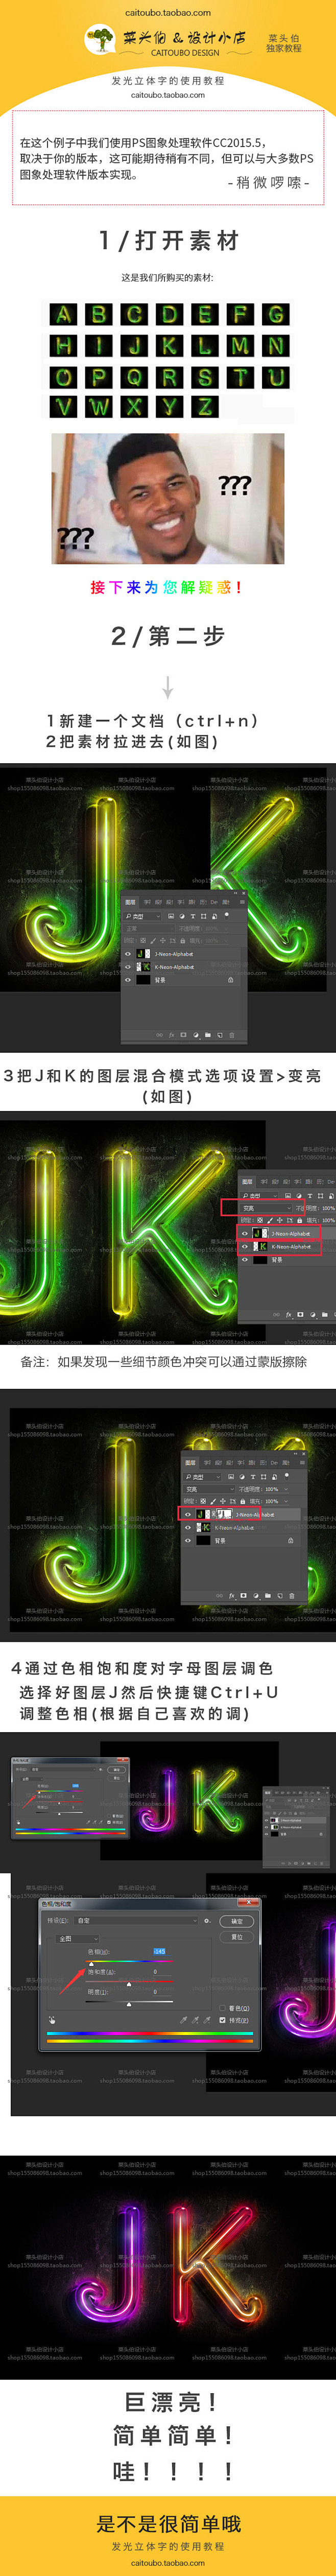Click pixel layer filter icon in step 2 panel
The image size is (336, 2576).
(171, 916)
